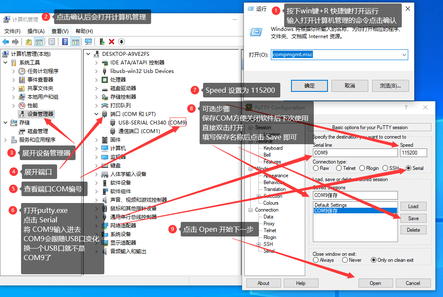Screen dimensions: 443x297
Task: Click the 共享文件夹 icon
Action: 22,88
